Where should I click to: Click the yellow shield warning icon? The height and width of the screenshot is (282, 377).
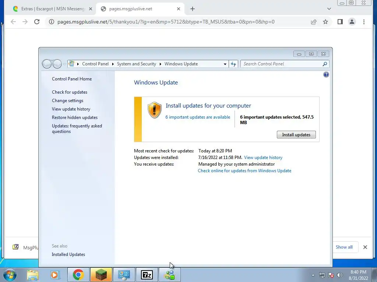tap(154, 110)
